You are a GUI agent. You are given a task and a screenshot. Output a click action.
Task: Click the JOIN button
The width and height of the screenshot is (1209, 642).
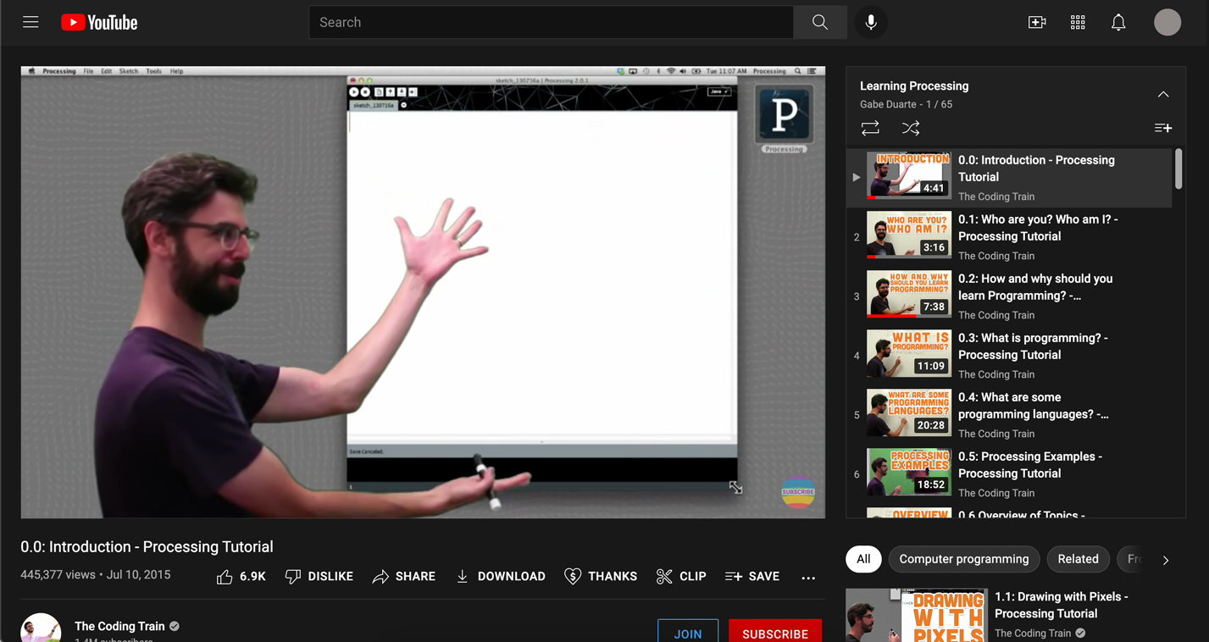(x=688, y=634)
